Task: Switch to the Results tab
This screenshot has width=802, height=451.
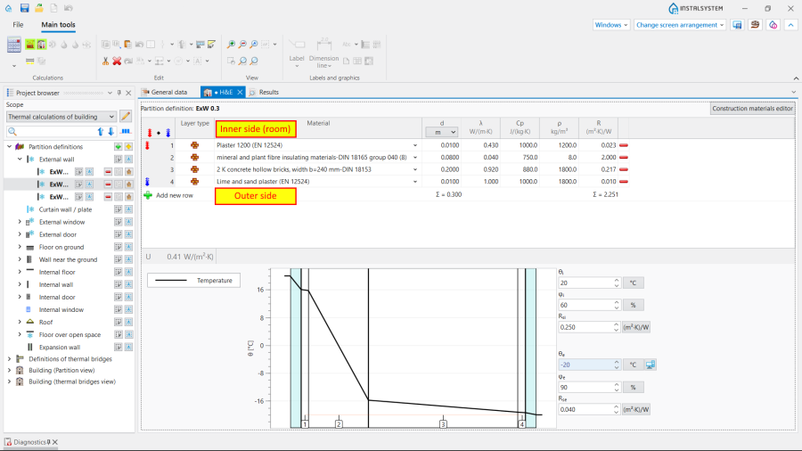Action: pyautogui.click(x=264, y=92)
